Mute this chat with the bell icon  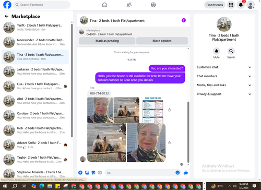click(217, 51)
